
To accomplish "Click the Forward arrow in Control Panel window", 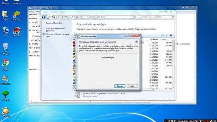I will pyautogui.click(x=48, y=17).
